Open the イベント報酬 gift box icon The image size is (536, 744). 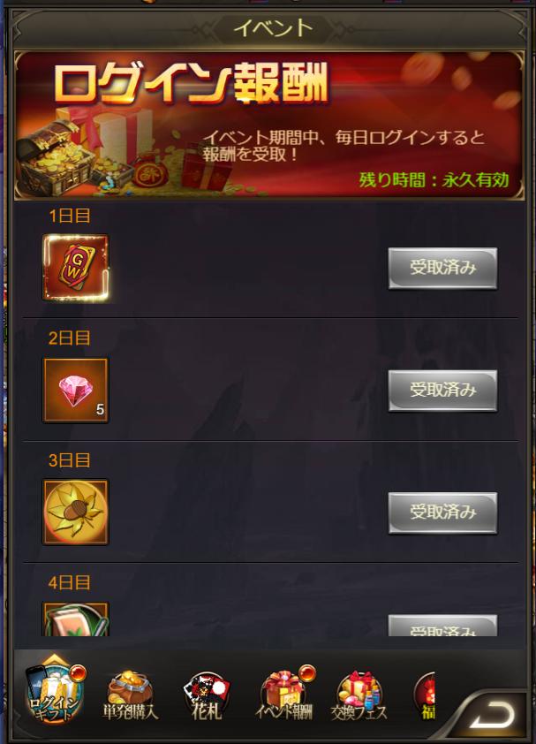(284, 694)
